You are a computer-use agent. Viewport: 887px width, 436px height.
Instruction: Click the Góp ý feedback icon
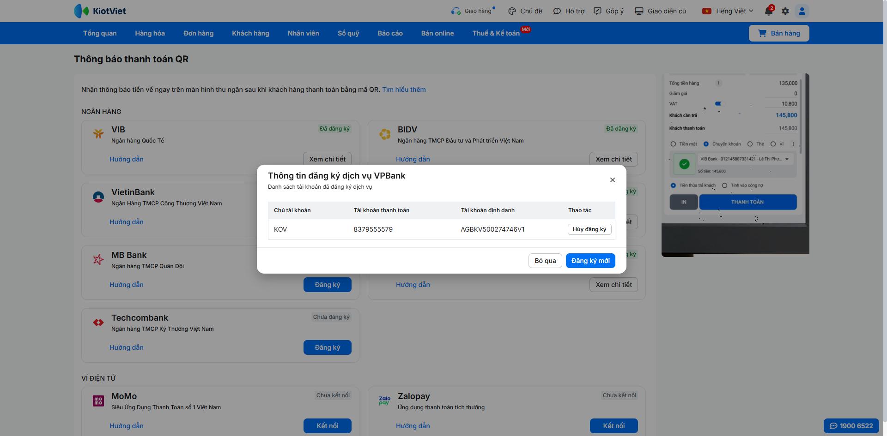[597, 11]
